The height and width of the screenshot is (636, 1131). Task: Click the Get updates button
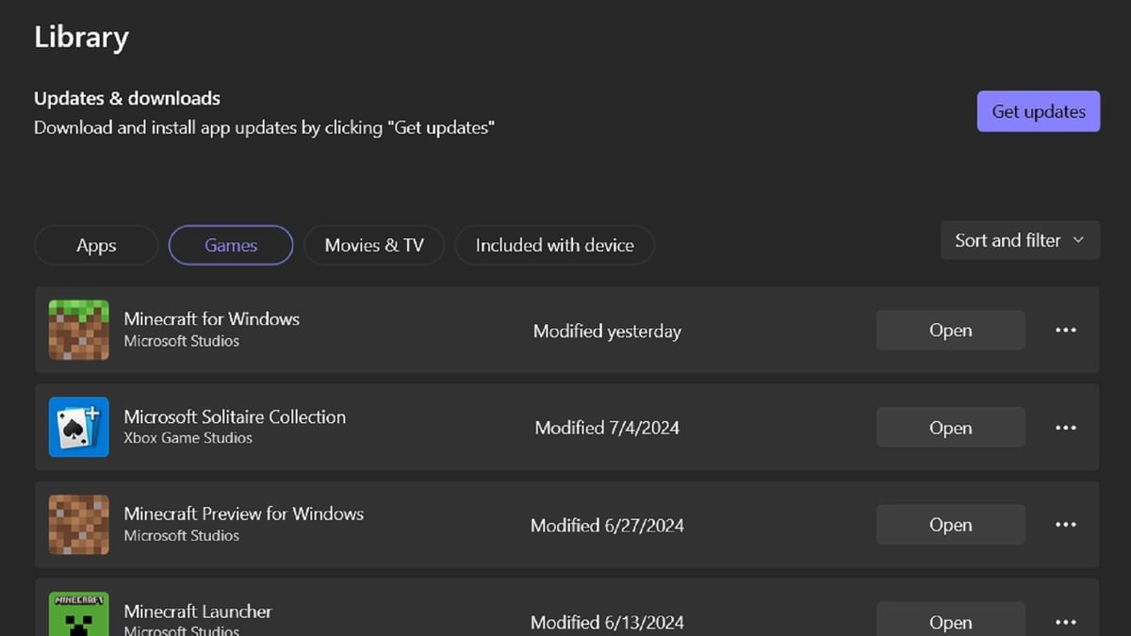point(1038,111)
